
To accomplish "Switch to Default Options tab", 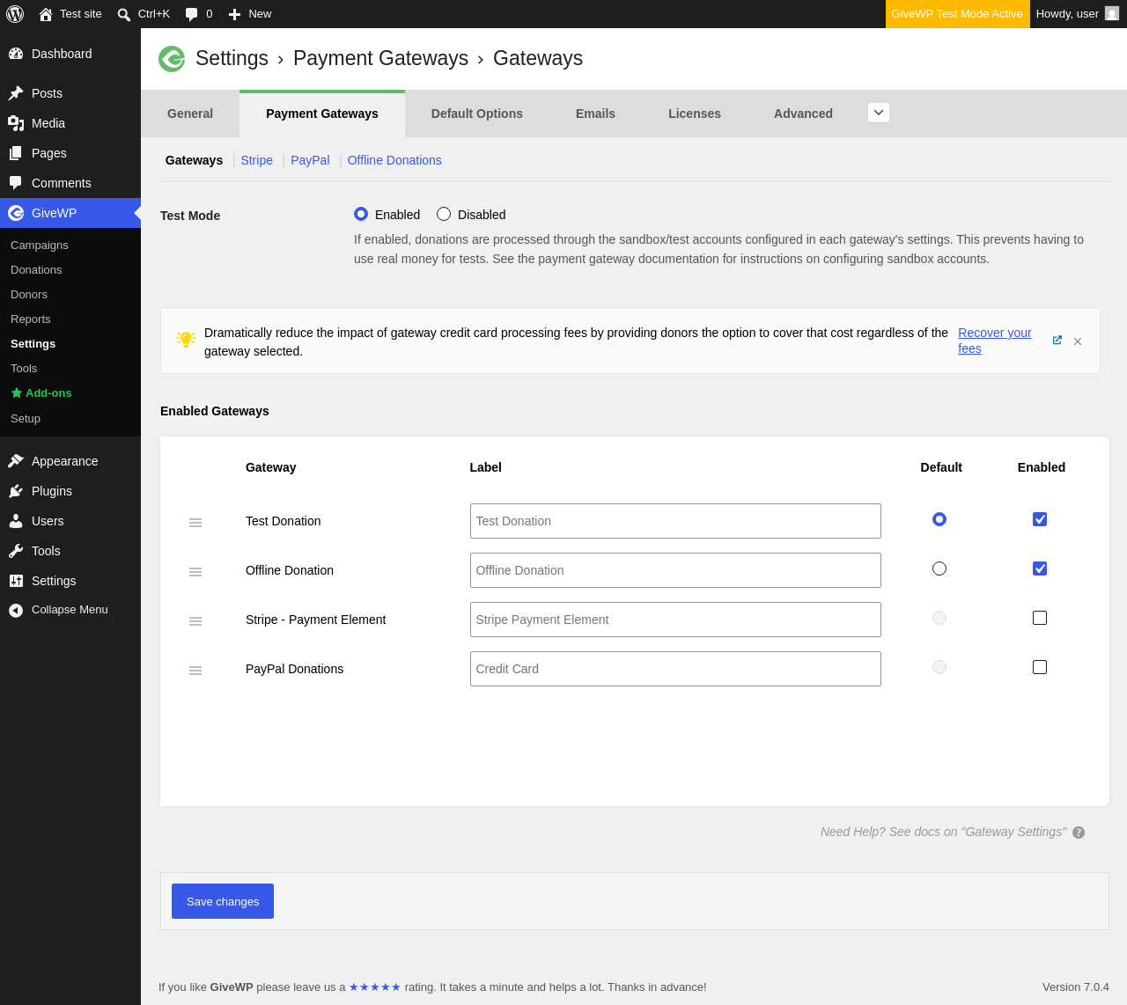I will [477, 114].
